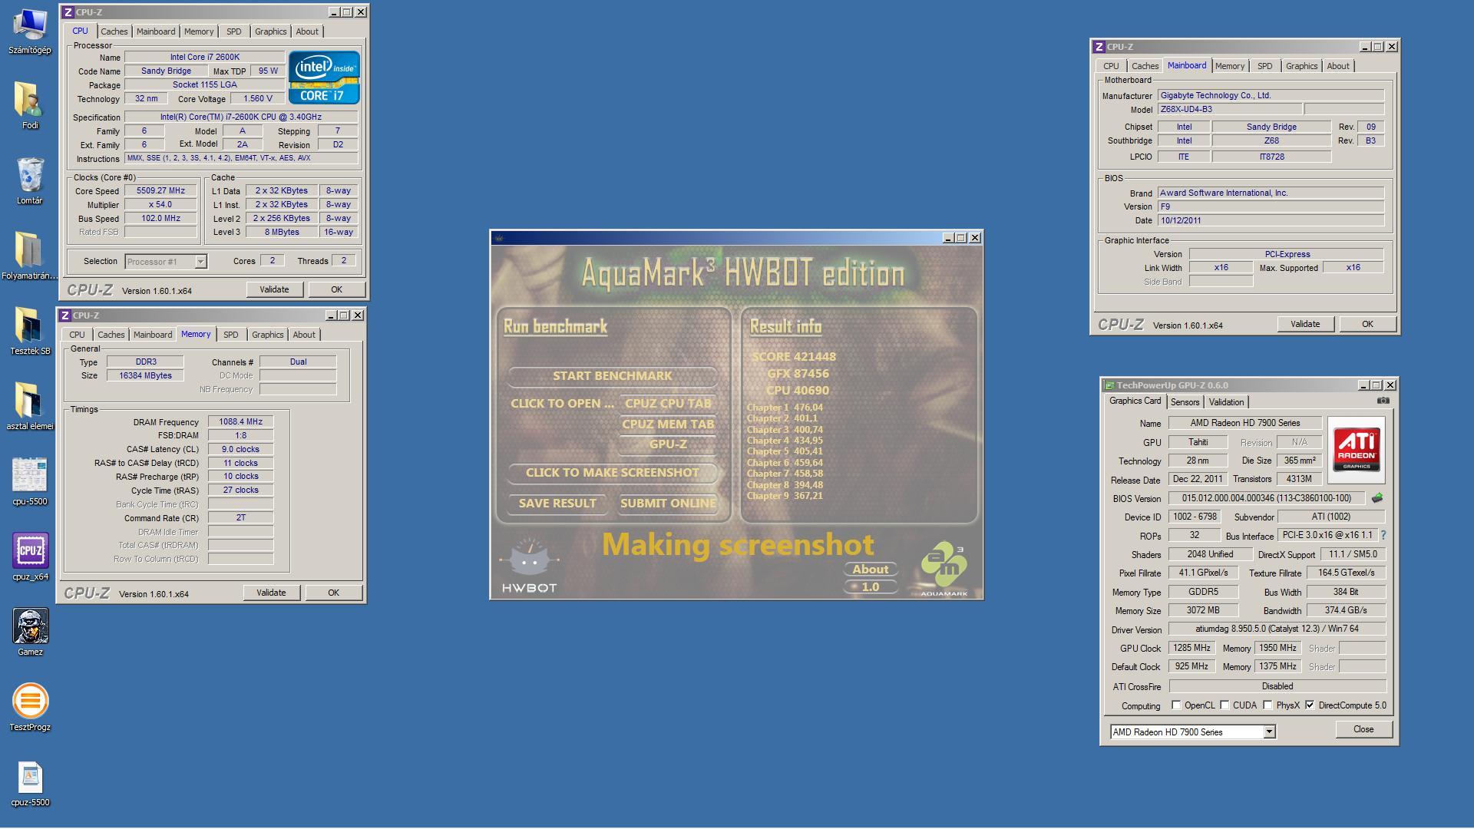The image size is (1474, 829).
Task: Click SAVE RESULT in AquaMark
Action: pos(557,504)
